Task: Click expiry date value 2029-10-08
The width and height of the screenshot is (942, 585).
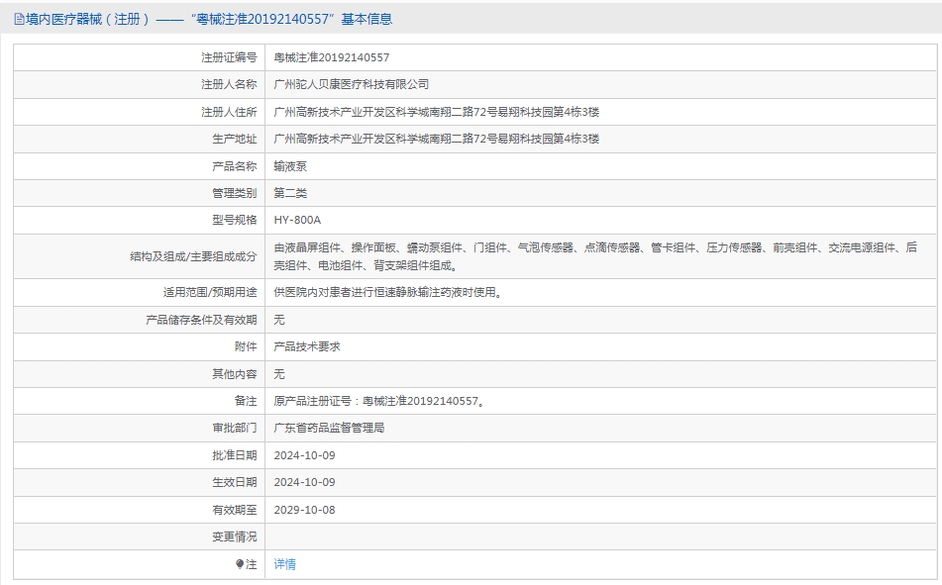Action: click(x=304, y=510)
